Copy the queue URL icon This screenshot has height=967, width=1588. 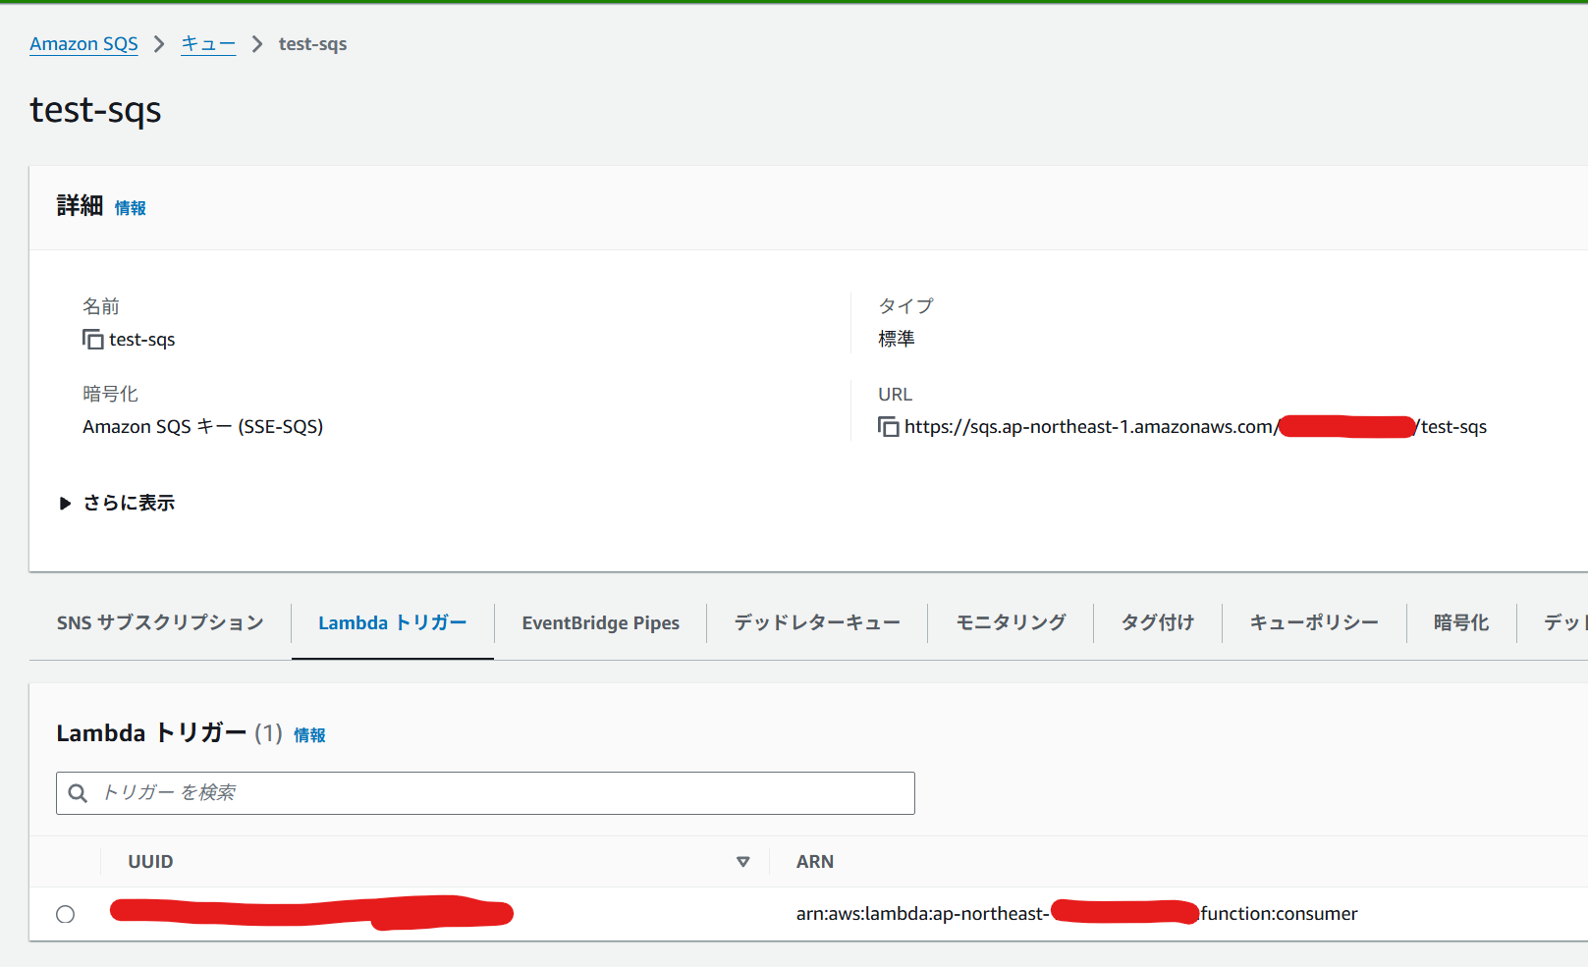tap(889, 427)
